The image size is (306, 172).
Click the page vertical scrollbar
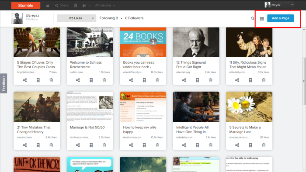click(x=304, y=82)
